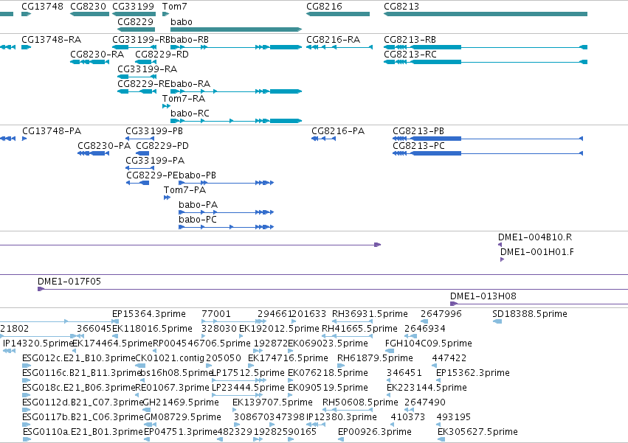Select the Tom7 gene label
The height and width of the screenshot is (443, 628).
pos(175,7)
